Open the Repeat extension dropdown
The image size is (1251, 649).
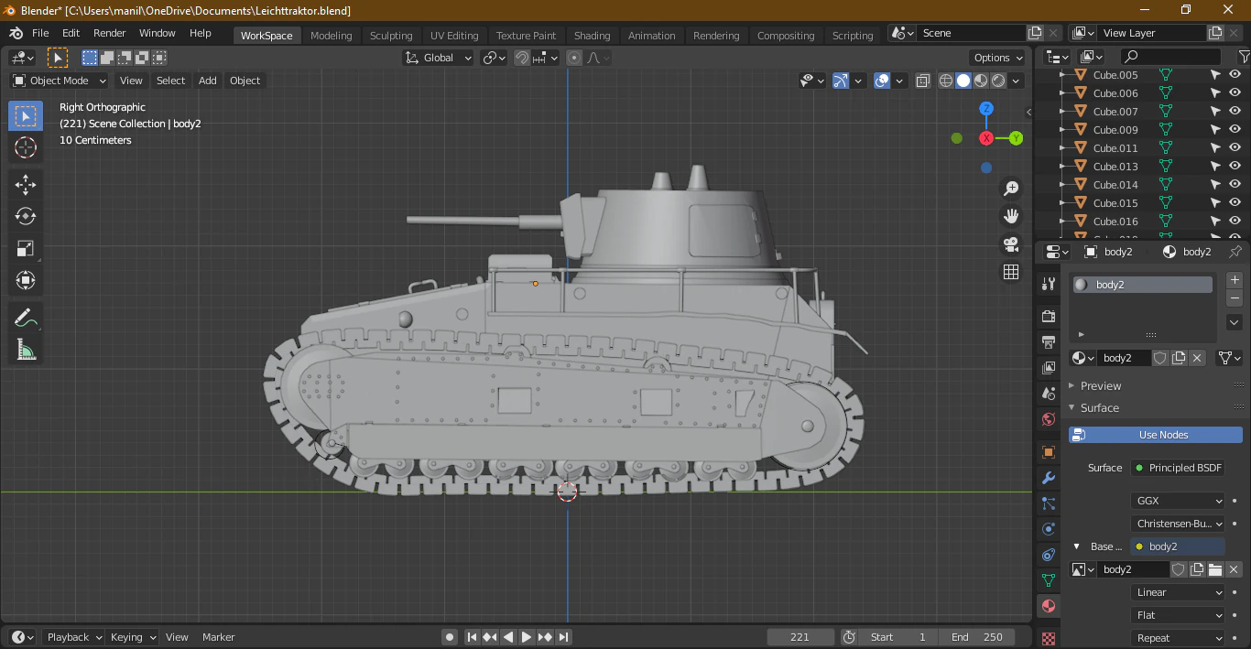click(x=1178, y=638)
